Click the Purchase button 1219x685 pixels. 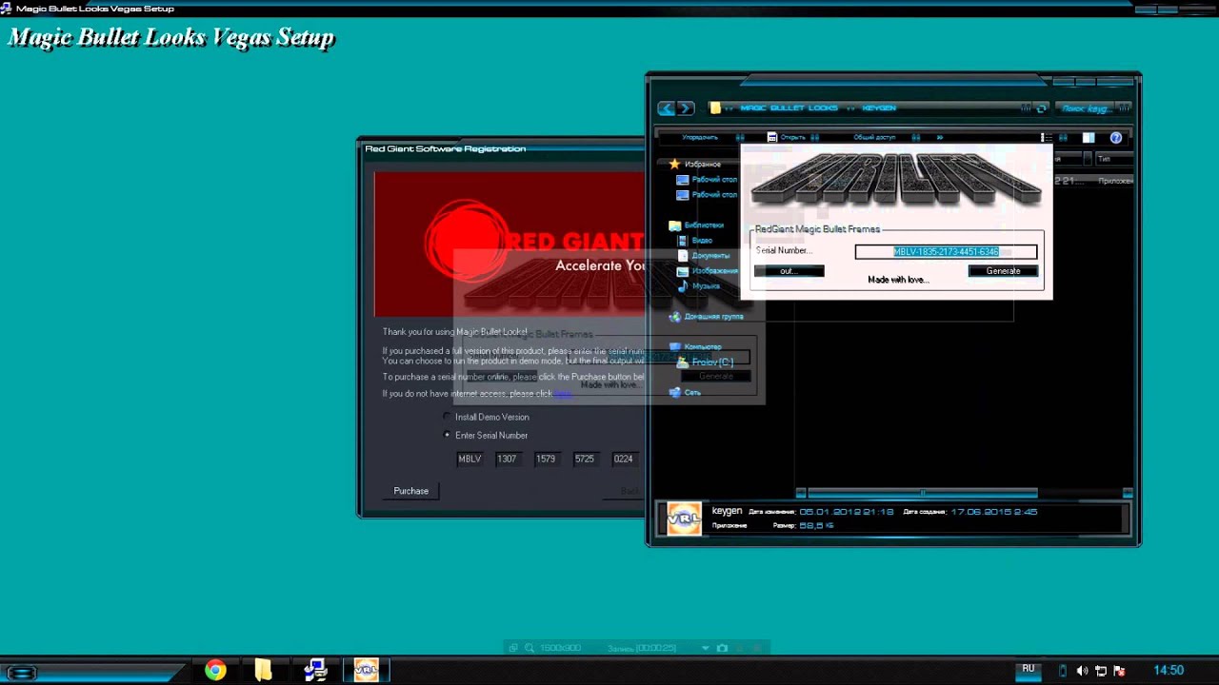411,491
